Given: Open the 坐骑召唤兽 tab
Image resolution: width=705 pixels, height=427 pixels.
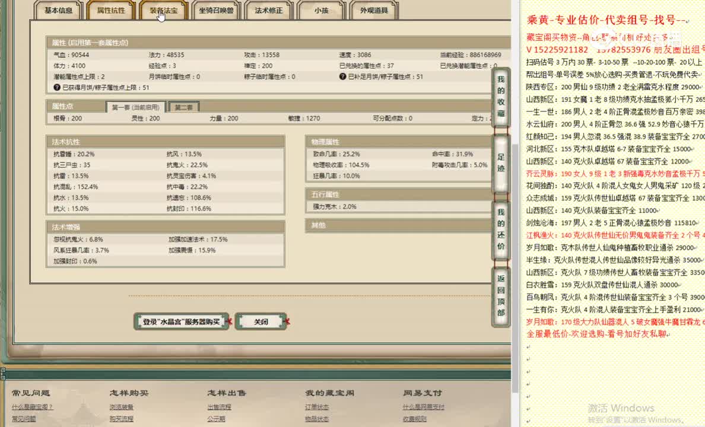Looking at the screenshot, I should [216, 10].
